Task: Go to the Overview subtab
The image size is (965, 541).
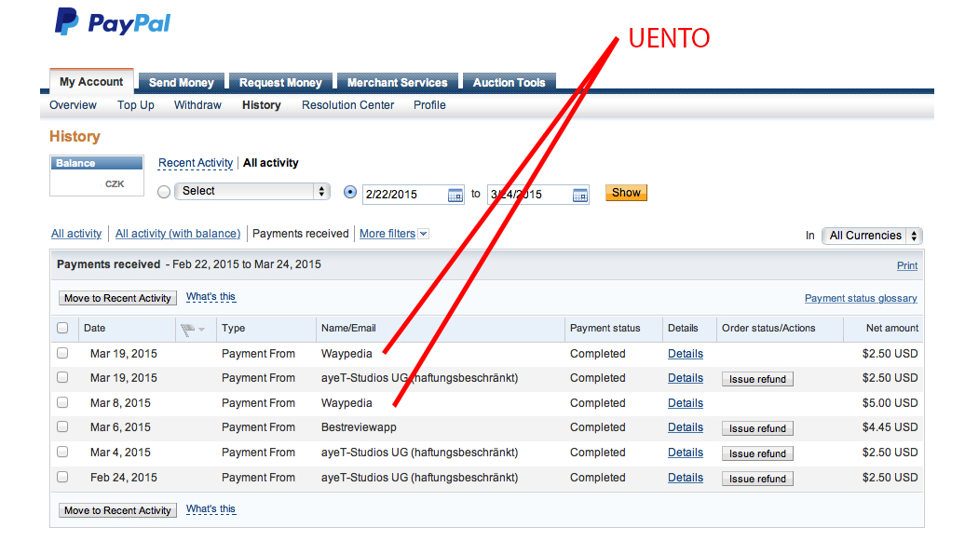Action: (x=74, y=105)
